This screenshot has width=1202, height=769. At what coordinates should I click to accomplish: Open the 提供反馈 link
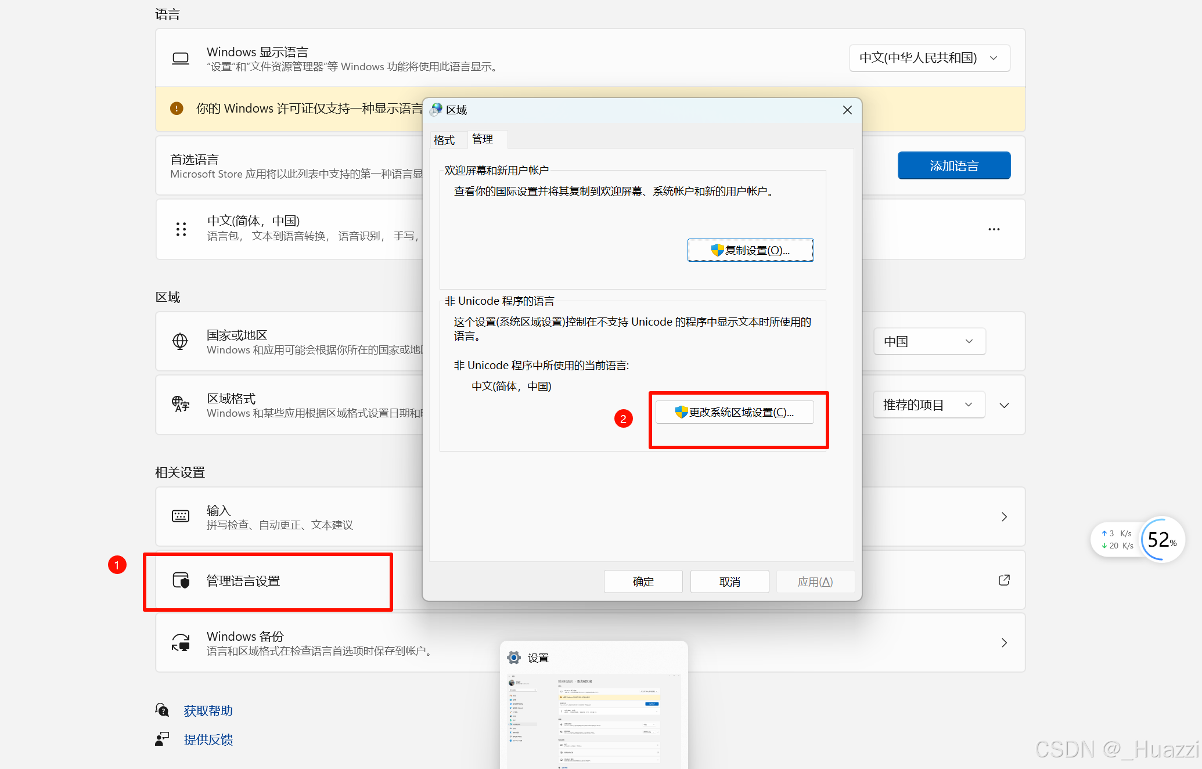[208, 739]
